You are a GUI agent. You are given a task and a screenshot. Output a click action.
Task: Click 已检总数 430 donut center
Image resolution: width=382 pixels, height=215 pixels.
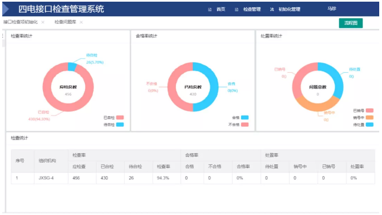[x=193, y=90]
